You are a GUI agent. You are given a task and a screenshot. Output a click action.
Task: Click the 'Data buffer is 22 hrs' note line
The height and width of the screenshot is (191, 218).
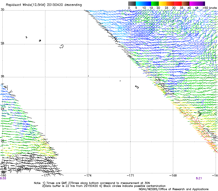pyautogui.click(x=104, y=186)
